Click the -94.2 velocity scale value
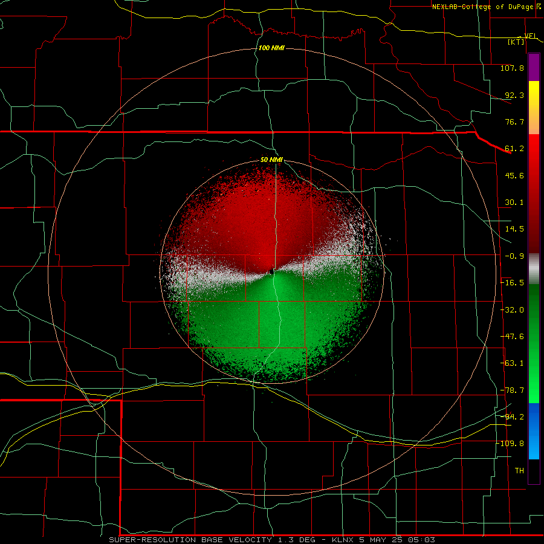This screenshot has height=544, width=544. click(512, 416)
